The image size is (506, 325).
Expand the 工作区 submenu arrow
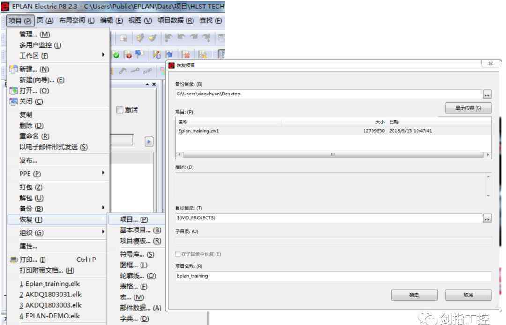[x=103, y=55]
